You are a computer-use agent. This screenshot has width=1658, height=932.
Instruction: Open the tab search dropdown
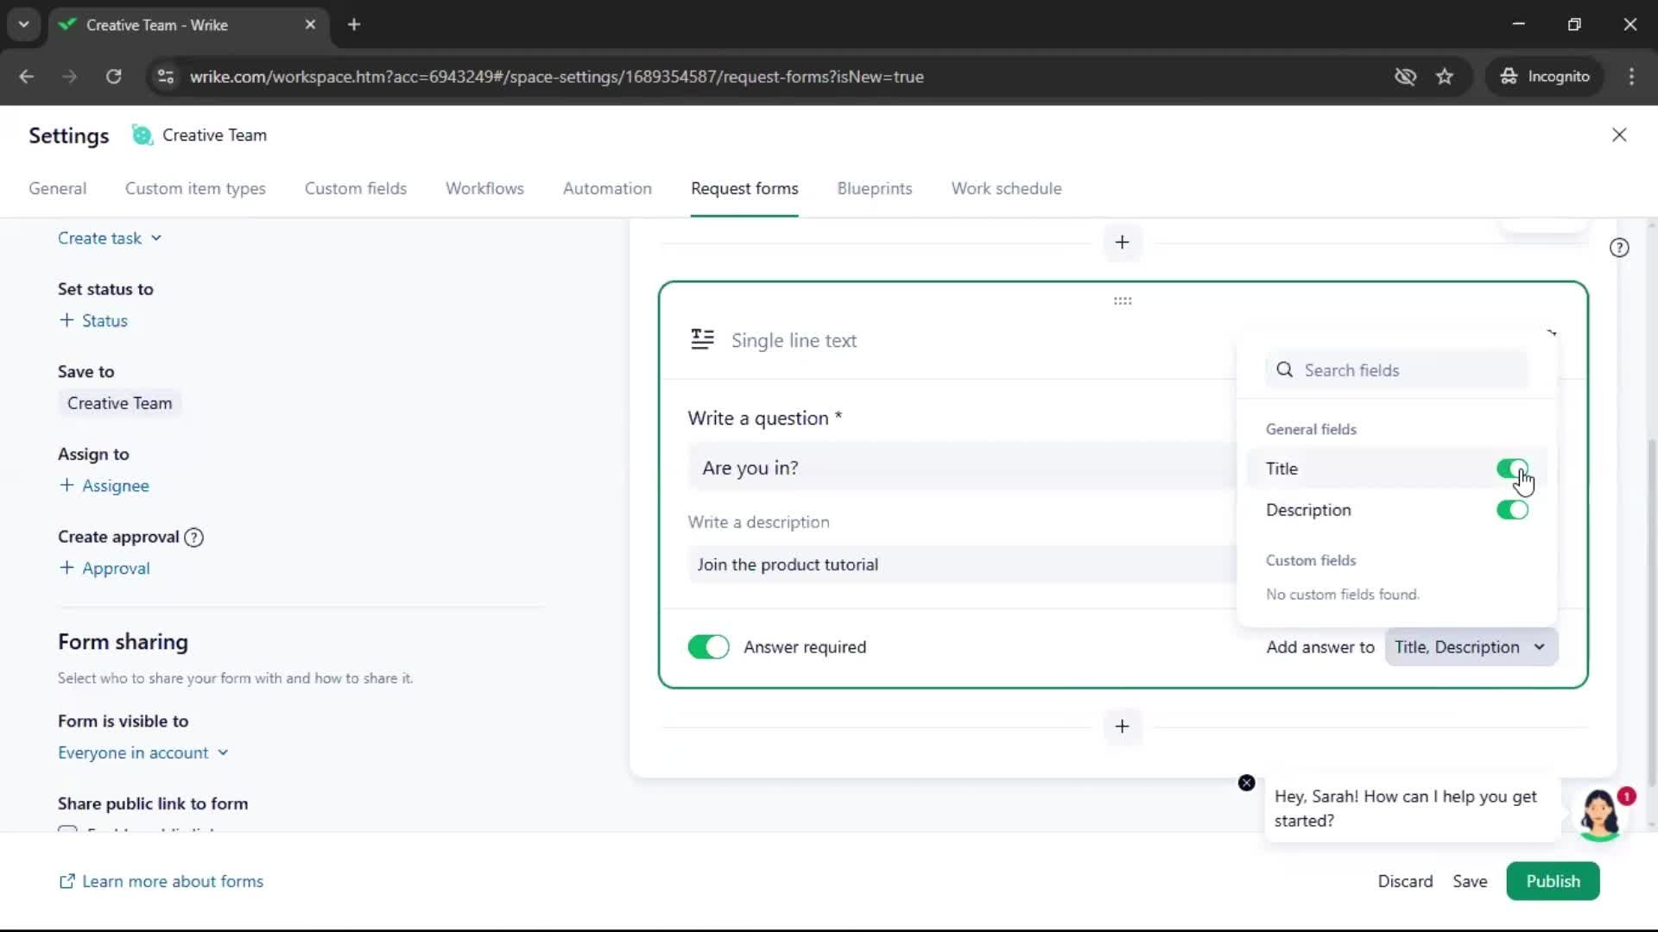point(24,25)
